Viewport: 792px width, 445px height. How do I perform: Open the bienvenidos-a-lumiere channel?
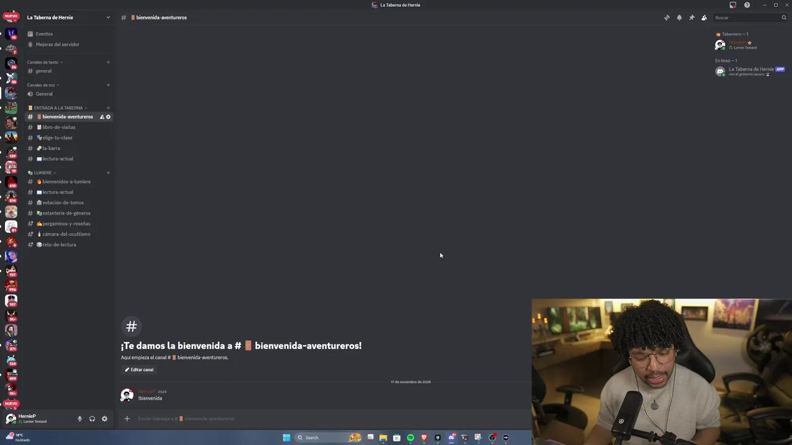point(68,182)
